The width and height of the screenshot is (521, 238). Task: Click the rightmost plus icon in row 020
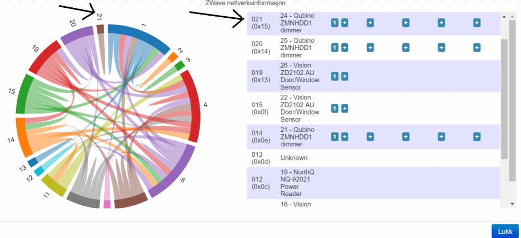pyautogui.click(x=477, y=47)
